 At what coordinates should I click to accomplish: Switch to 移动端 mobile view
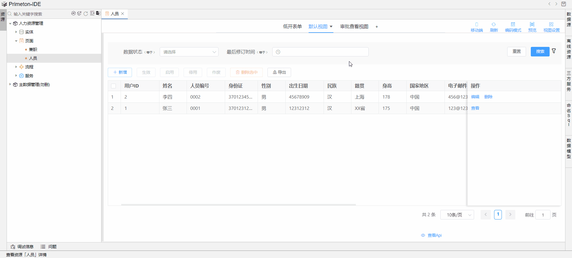[x=476, y=27]
